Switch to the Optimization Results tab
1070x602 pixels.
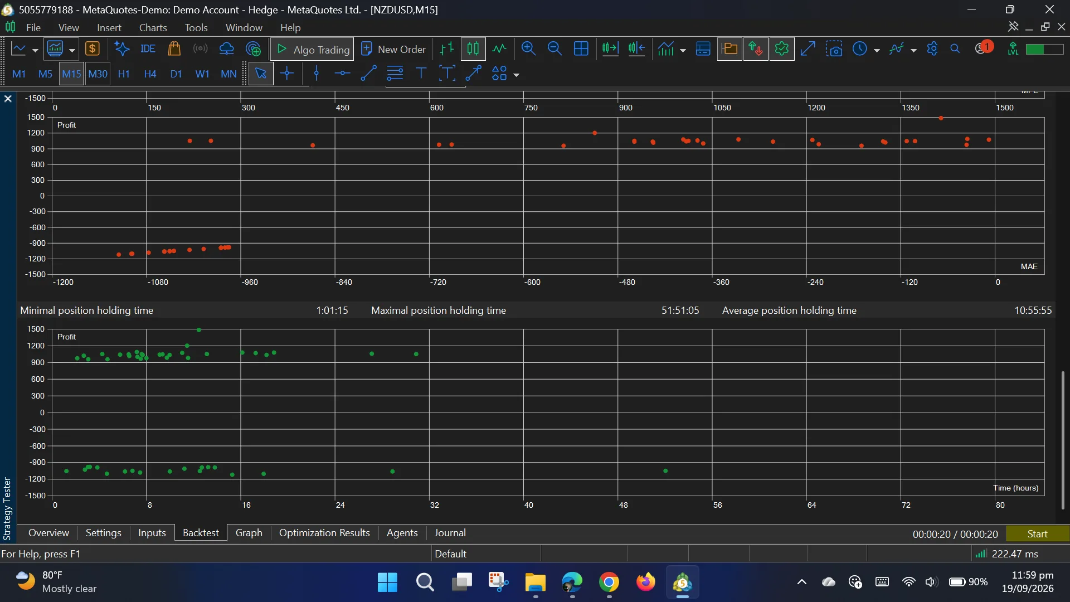point(324,533)
